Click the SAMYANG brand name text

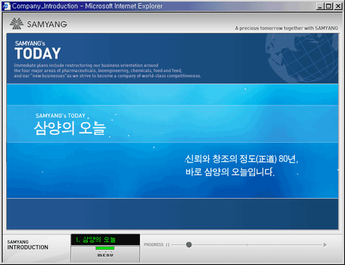[x=47, y=24]
